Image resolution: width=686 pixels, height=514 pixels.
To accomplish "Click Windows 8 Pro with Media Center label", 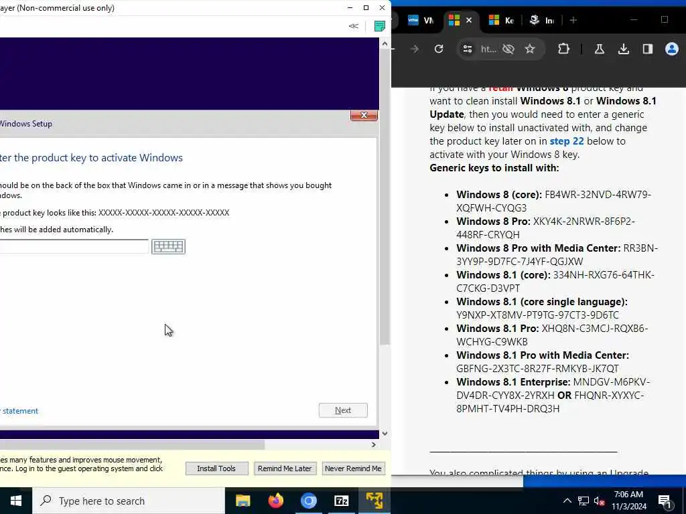I will click(x=539, y=248).
